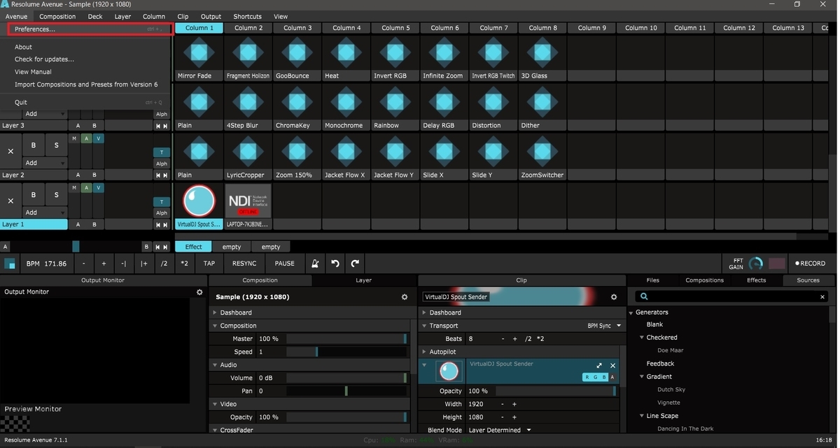Click the undo arrow icon
Image resolution: width=840 pixels, height=448 pixels.
[x=335, y=263]
